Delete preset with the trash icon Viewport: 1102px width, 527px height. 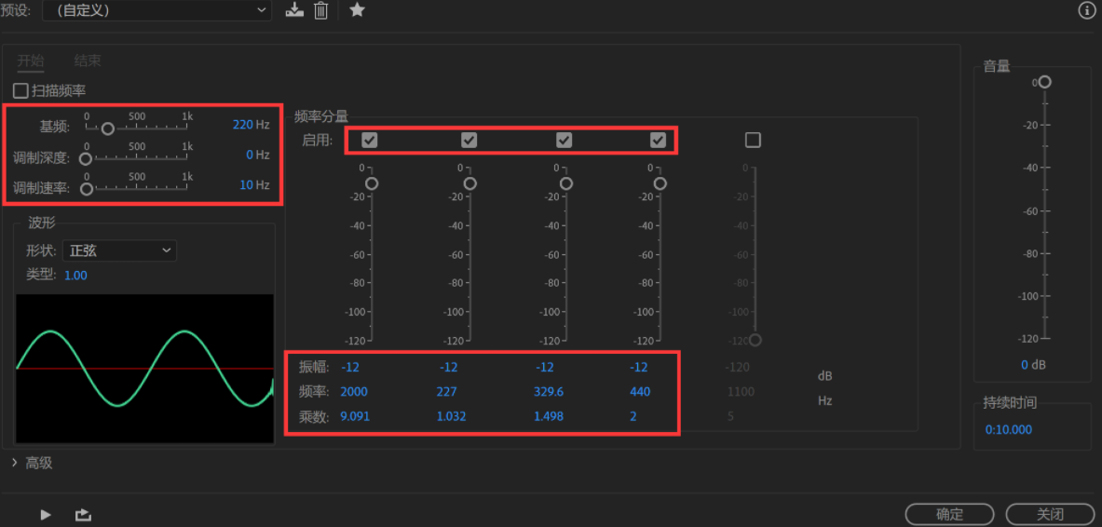(x=321, y=10)
